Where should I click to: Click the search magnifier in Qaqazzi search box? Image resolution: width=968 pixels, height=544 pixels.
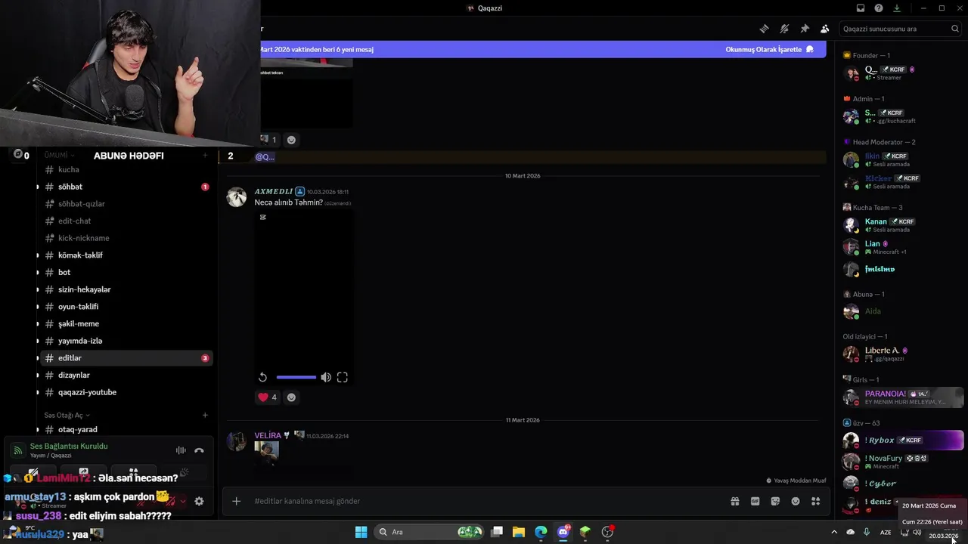[x=955, y=29]
